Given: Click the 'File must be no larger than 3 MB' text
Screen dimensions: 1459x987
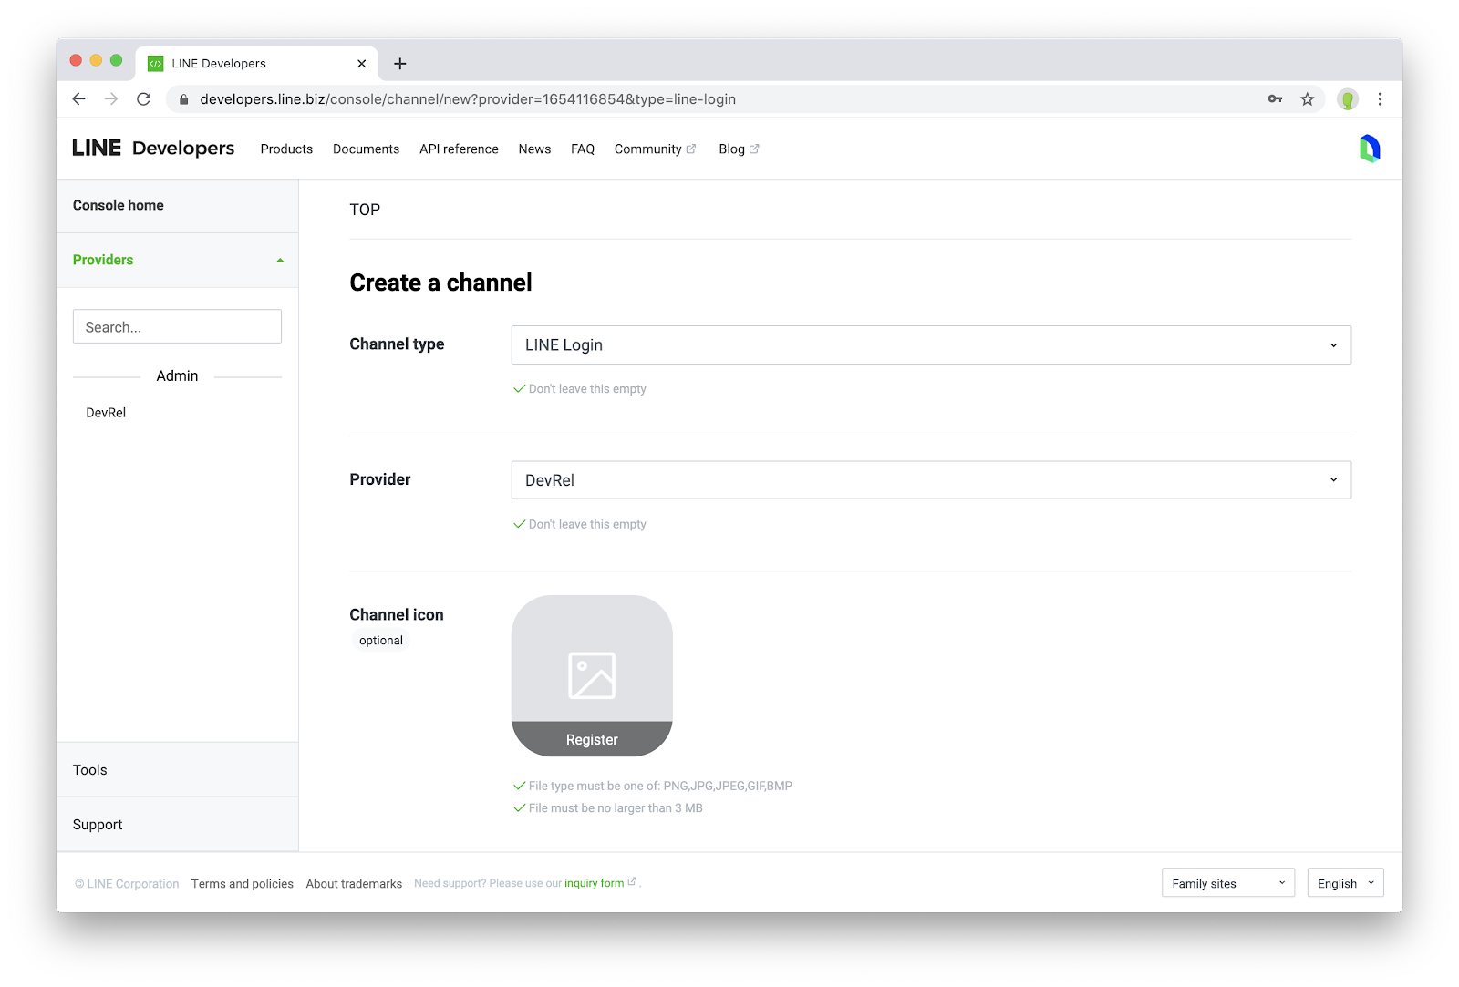Looking at the screenshot, I should 616,808.
